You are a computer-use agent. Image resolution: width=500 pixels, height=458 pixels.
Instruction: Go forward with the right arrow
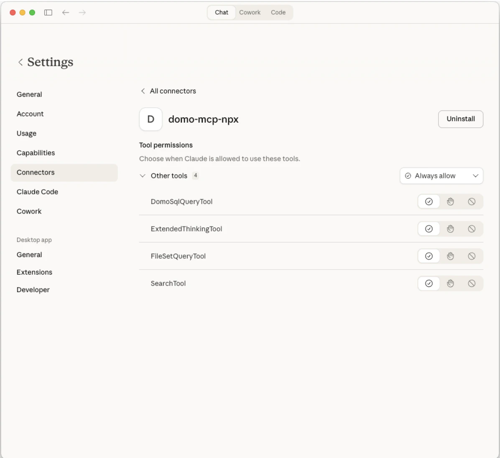(x=82, y=13)
